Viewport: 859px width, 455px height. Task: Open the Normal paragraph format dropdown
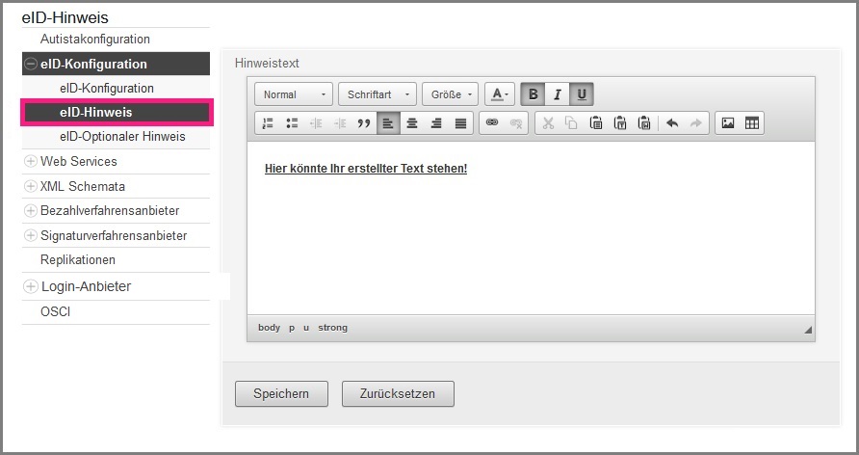pos(294,94)
